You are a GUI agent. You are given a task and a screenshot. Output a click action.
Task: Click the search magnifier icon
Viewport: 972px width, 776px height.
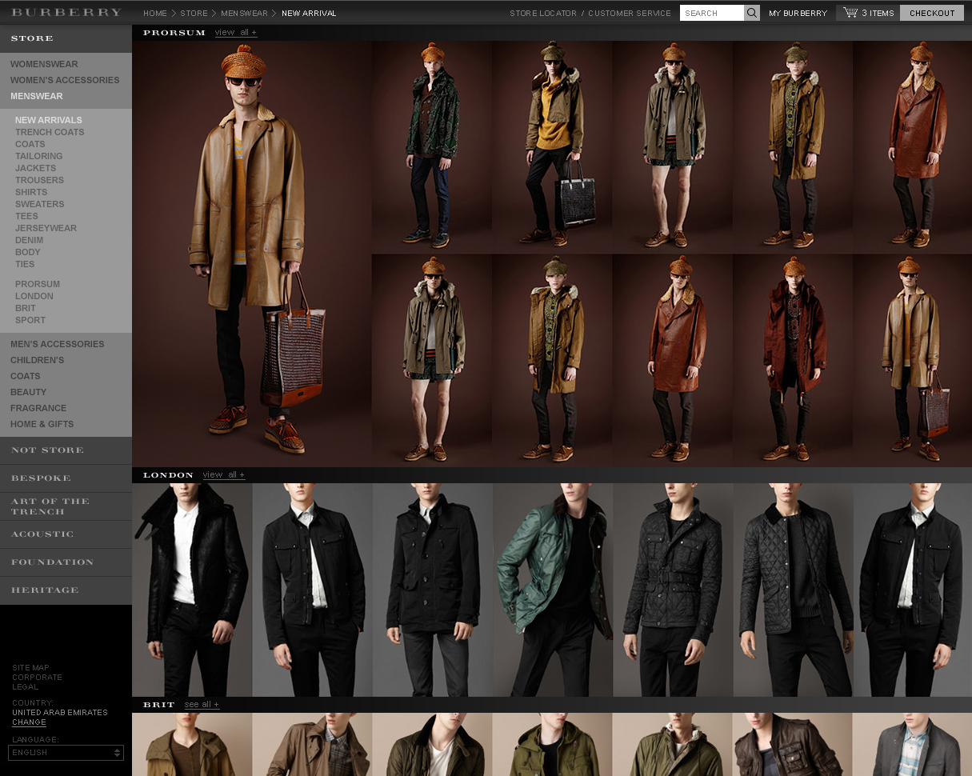point(751,13)
